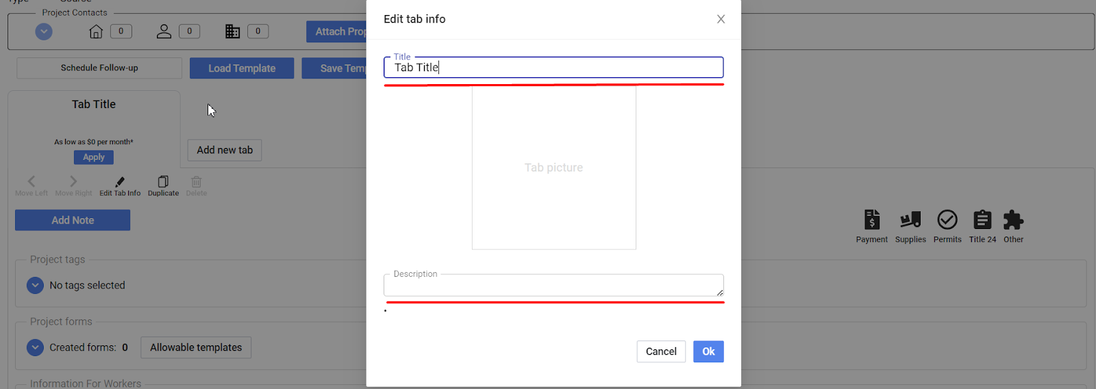
Task: Click the Add new tab button
Action: pyautogui.click(x=225, y=150)
